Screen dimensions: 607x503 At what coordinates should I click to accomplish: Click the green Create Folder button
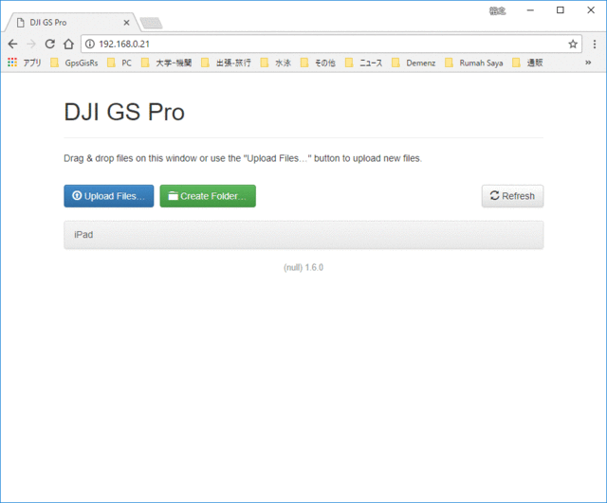click(x=208, y=196)
